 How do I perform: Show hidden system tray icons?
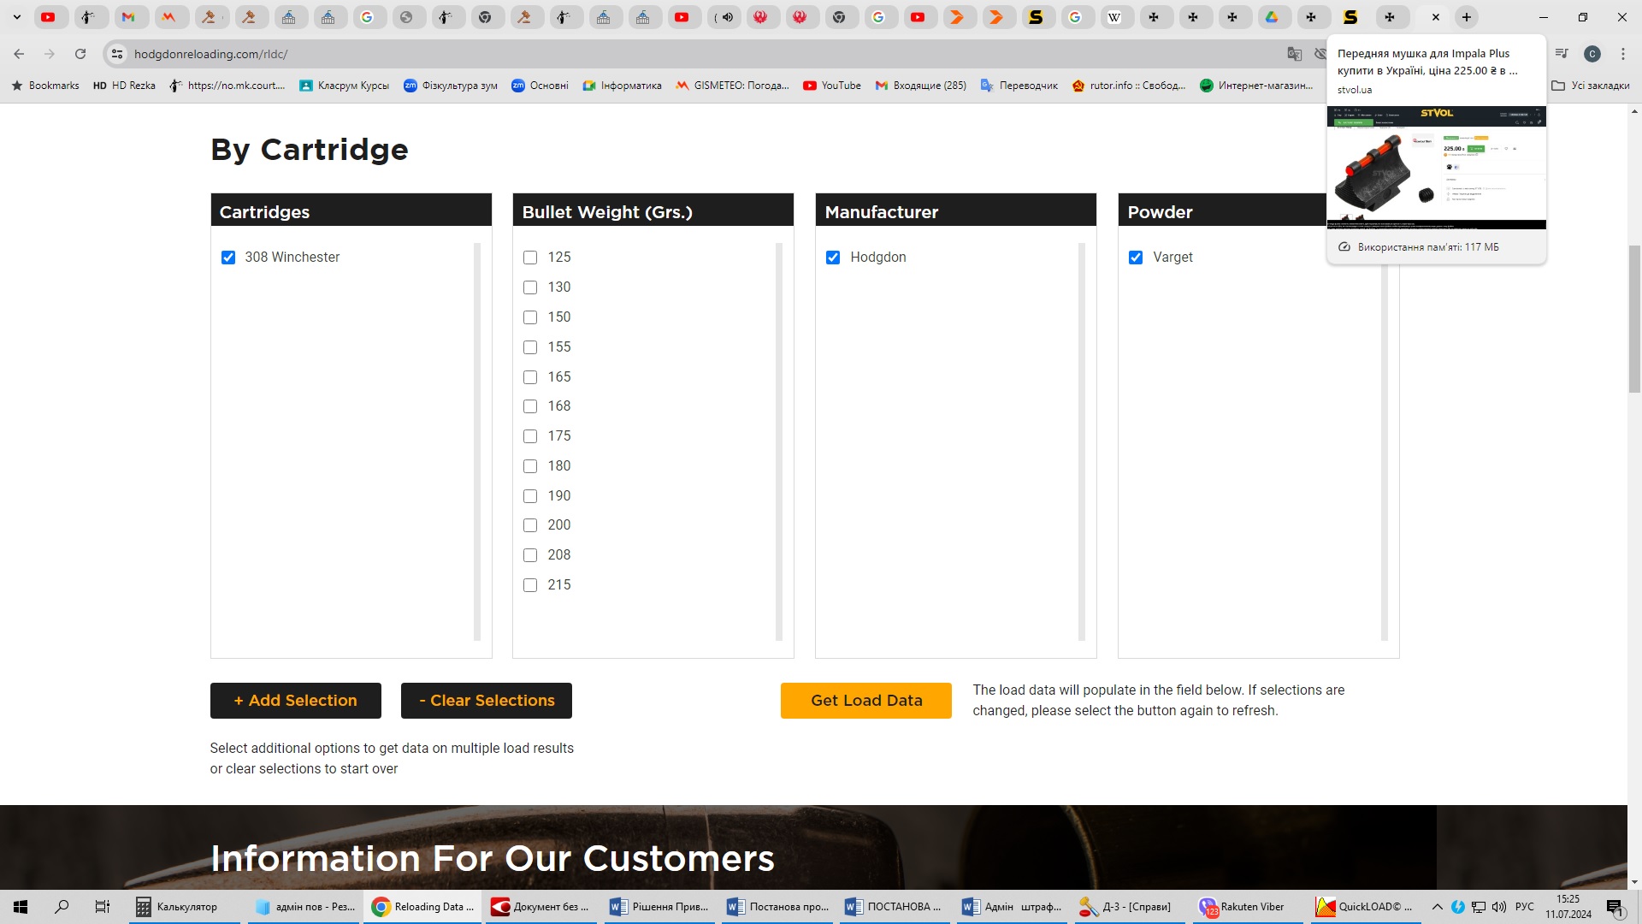click(x=1437, y=907)
